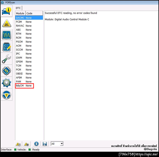Select the PCM module row
The image size is (159, 157).
tap(29, 70)
